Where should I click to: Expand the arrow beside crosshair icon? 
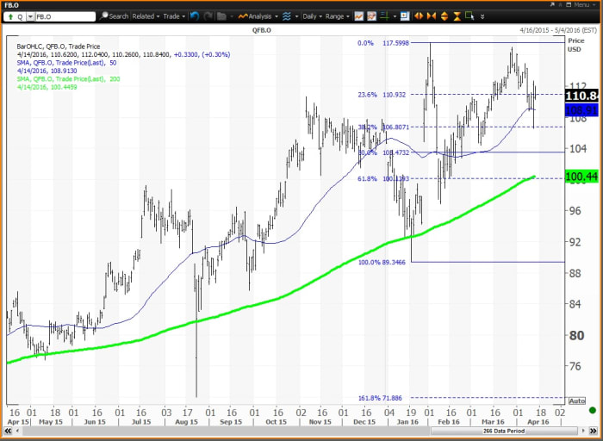pos(394,16)
